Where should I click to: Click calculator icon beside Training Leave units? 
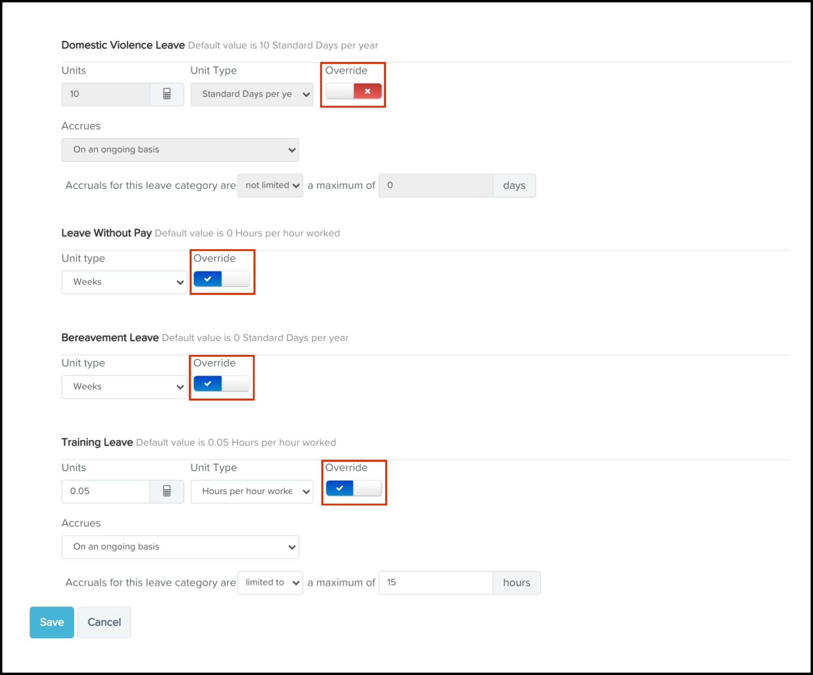click(167, 491)
